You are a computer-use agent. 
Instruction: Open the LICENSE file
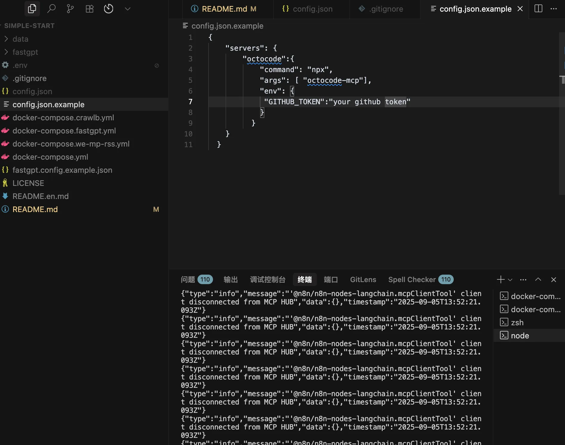click(x=84, y=183)
